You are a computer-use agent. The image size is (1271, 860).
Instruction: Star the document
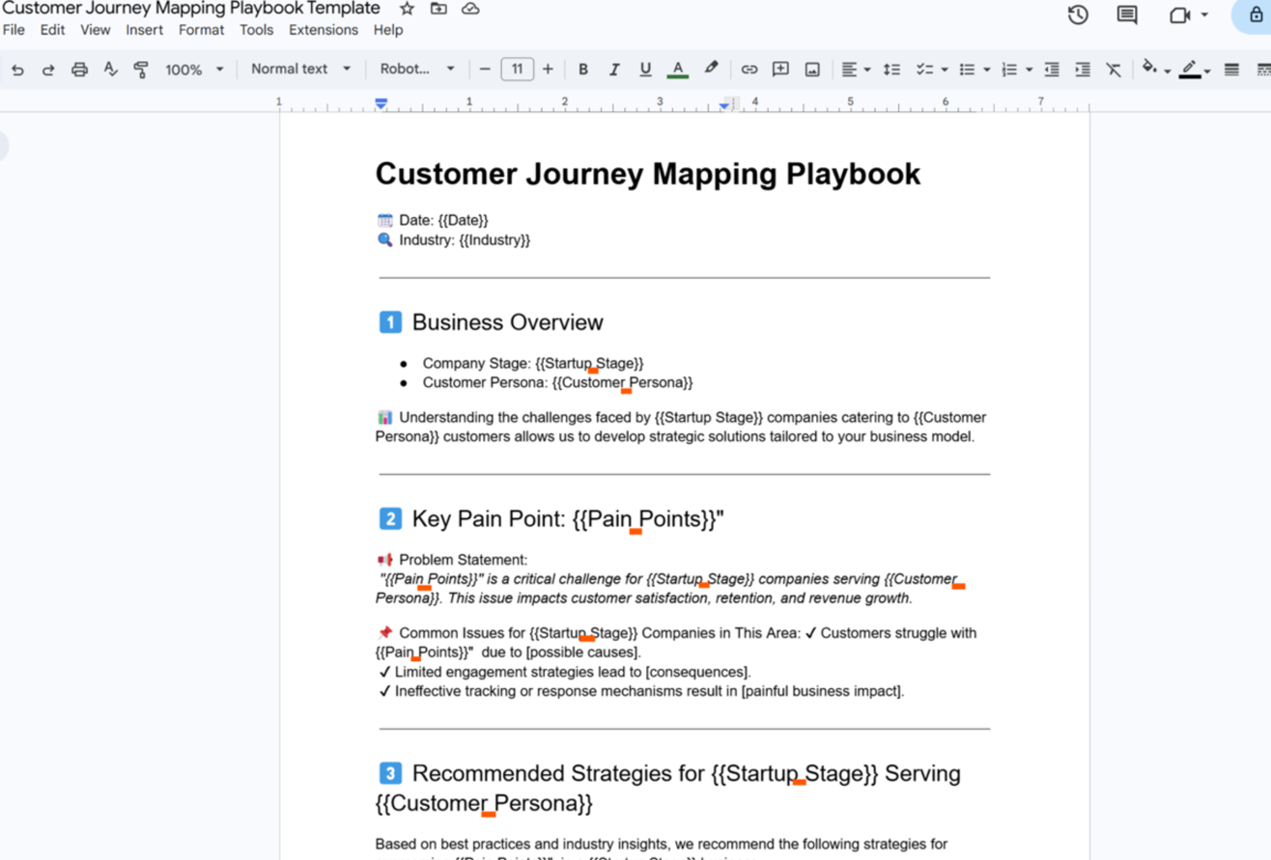pyautogui.click(x=407, y=9)
